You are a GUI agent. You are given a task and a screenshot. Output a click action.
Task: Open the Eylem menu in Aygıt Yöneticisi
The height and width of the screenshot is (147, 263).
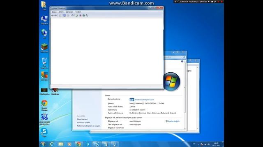(x=61, y=12)
